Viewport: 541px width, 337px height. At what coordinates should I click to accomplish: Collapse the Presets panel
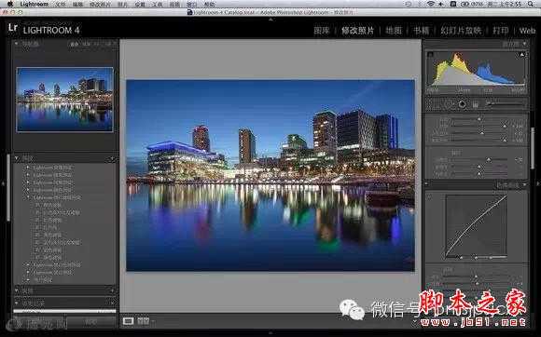(x=16, y=158)
